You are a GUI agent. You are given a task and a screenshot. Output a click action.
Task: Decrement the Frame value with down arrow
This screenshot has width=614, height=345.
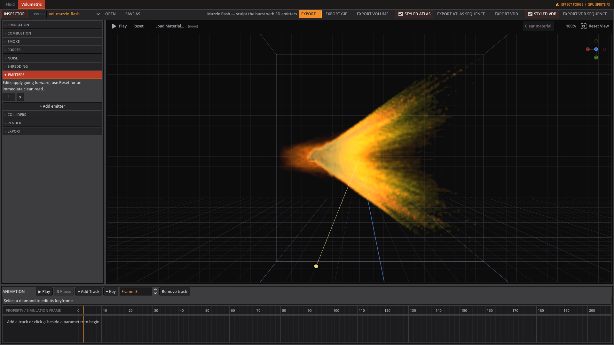click(155, 293)
